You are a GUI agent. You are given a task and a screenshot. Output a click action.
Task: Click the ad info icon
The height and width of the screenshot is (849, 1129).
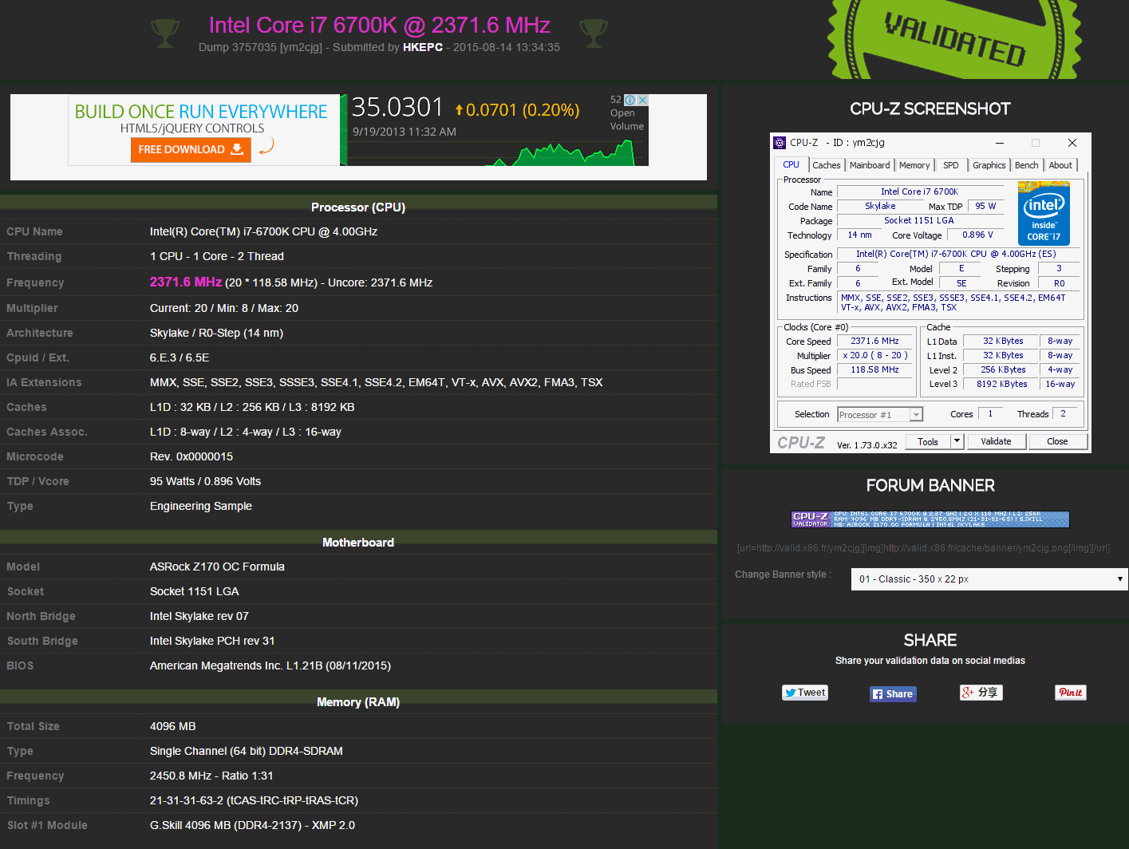coord(630,100)
